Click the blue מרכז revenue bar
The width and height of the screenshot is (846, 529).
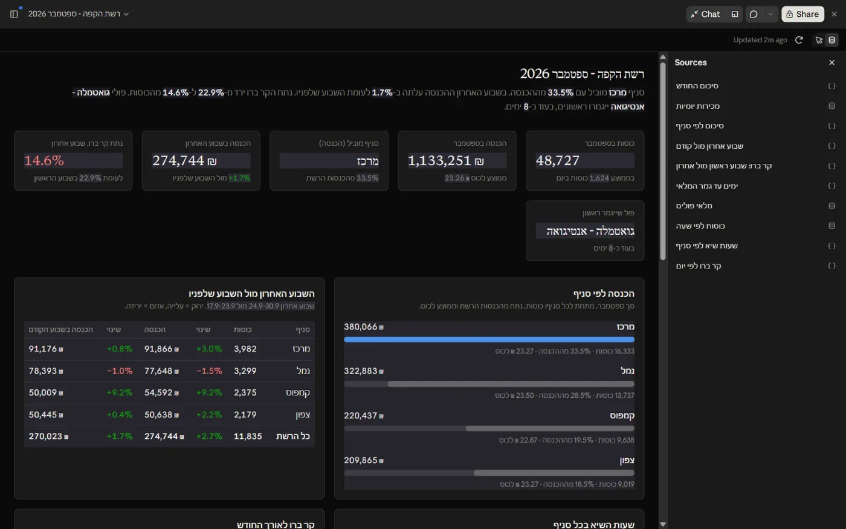[489, 340]
